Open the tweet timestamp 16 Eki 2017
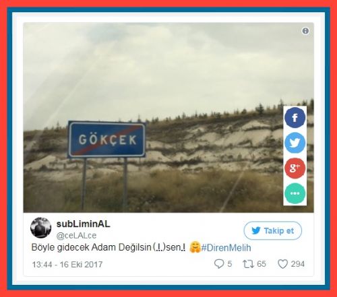The image size is (337, 297). (x=67, y=265)
